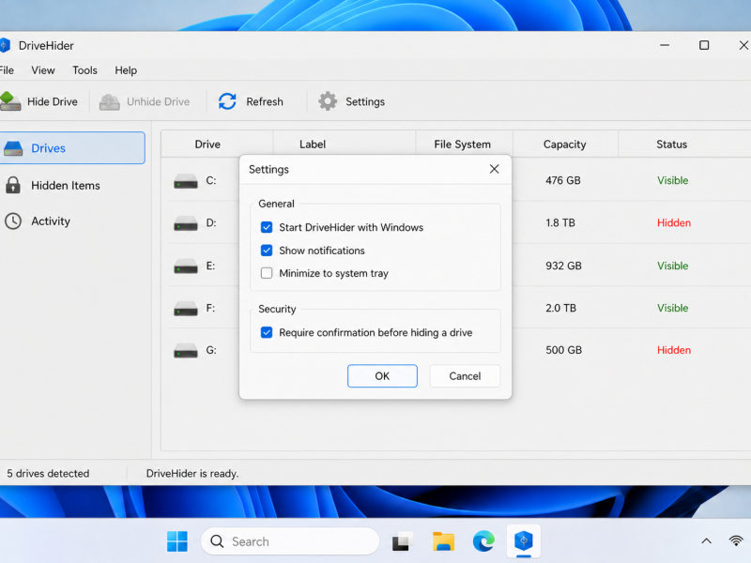751x563 pixels.
Task: Click the Unhide Drive label
Action: (158, 102)
